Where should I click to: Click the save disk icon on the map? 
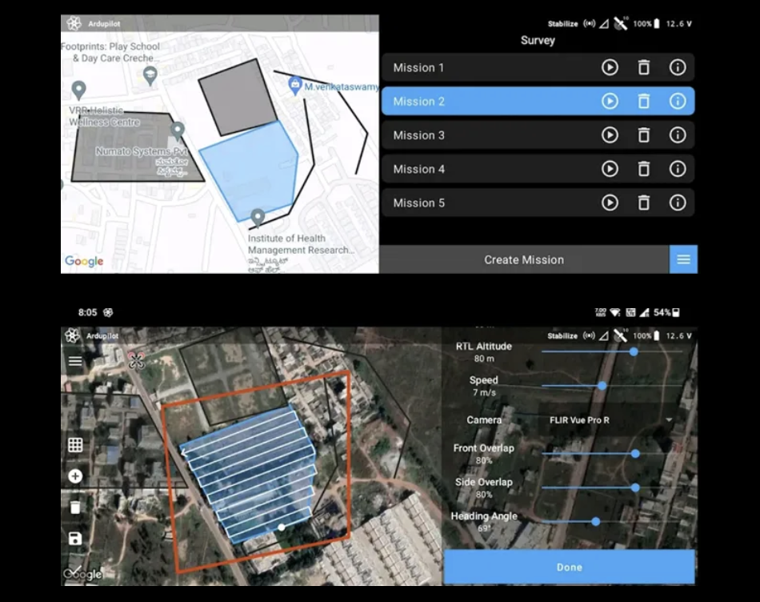75,539
